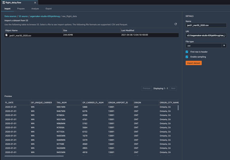Click the 2021-04-06 12:04:16+00:00 timestamp
230x160 pixels.
pyautogui.click(x=135, y=35)
